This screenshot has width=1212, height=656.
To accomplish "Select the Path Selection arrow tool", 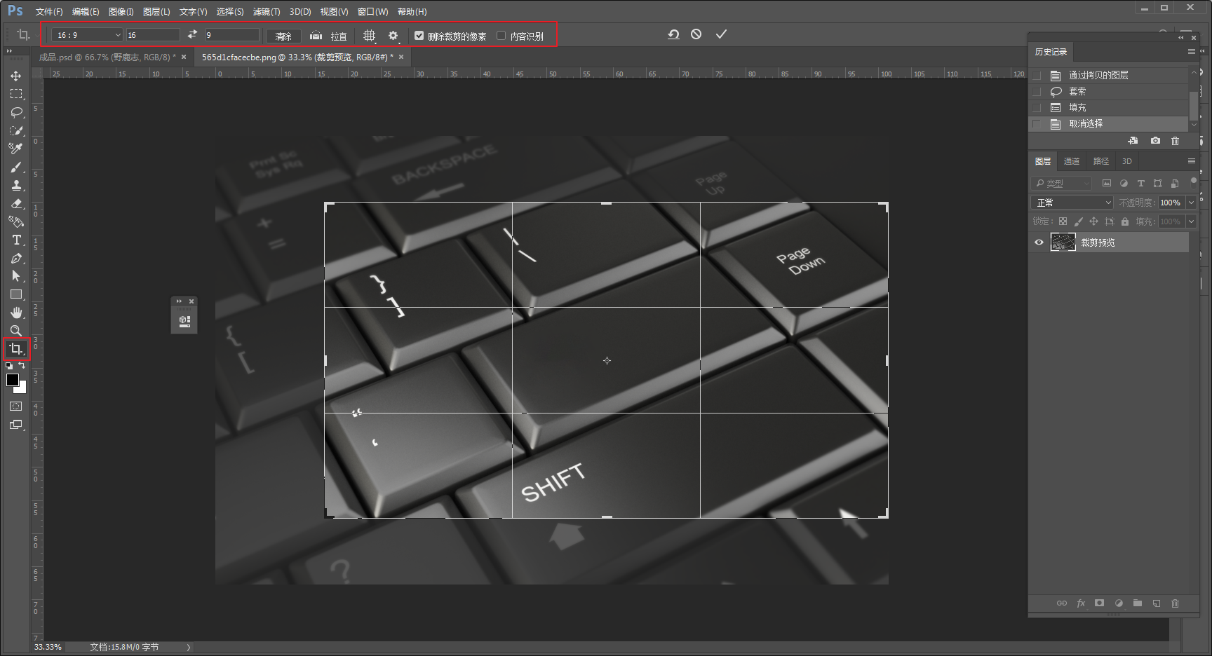I will (x=15, y=276).
